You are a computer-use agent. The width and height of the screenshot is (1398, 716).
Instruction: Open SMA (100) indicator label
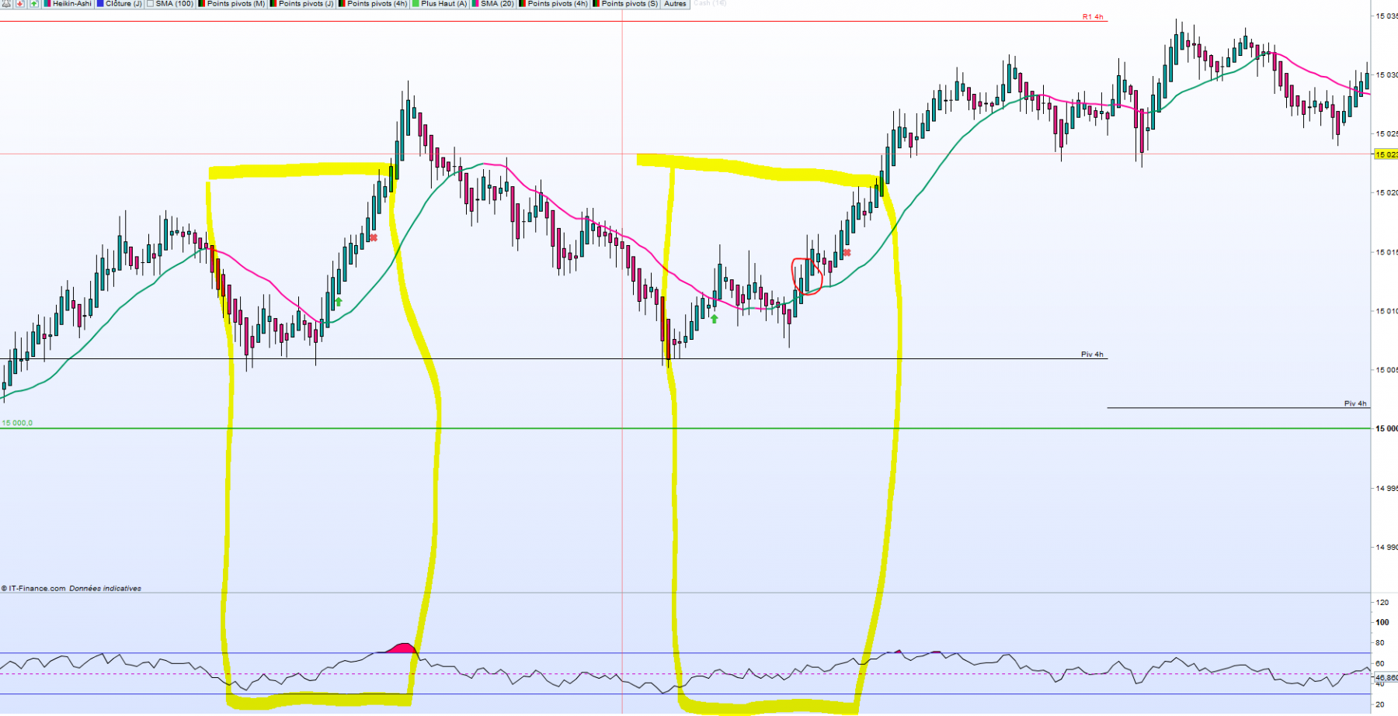(x=175, y=3)
